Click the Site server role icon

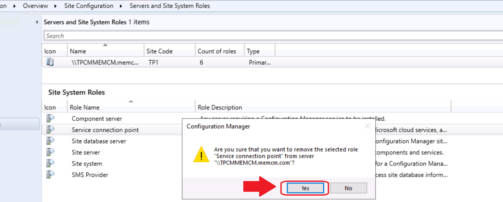click(50, 152)
